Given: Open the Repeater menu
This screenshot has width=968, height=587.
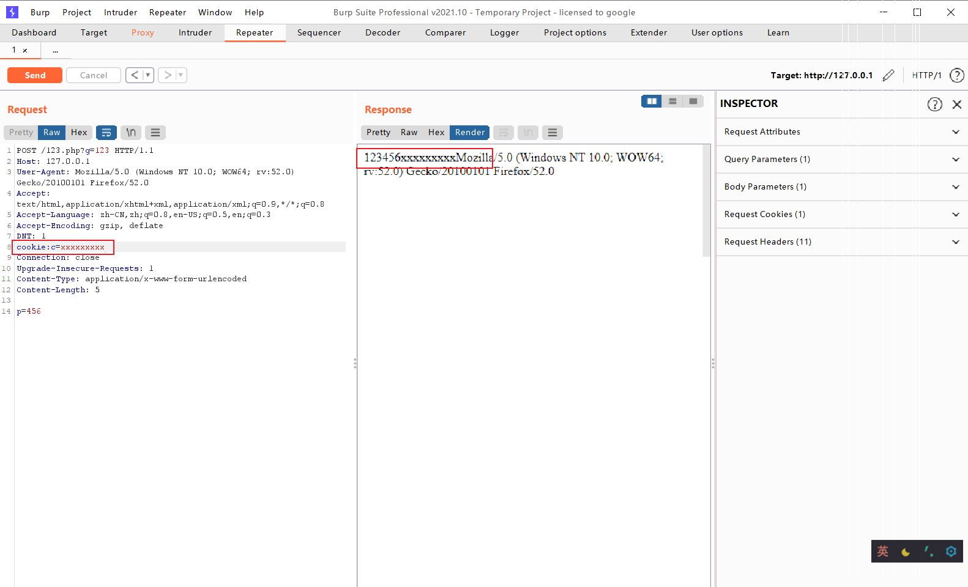Looking at the screenshot, I should tap(168, 12).
